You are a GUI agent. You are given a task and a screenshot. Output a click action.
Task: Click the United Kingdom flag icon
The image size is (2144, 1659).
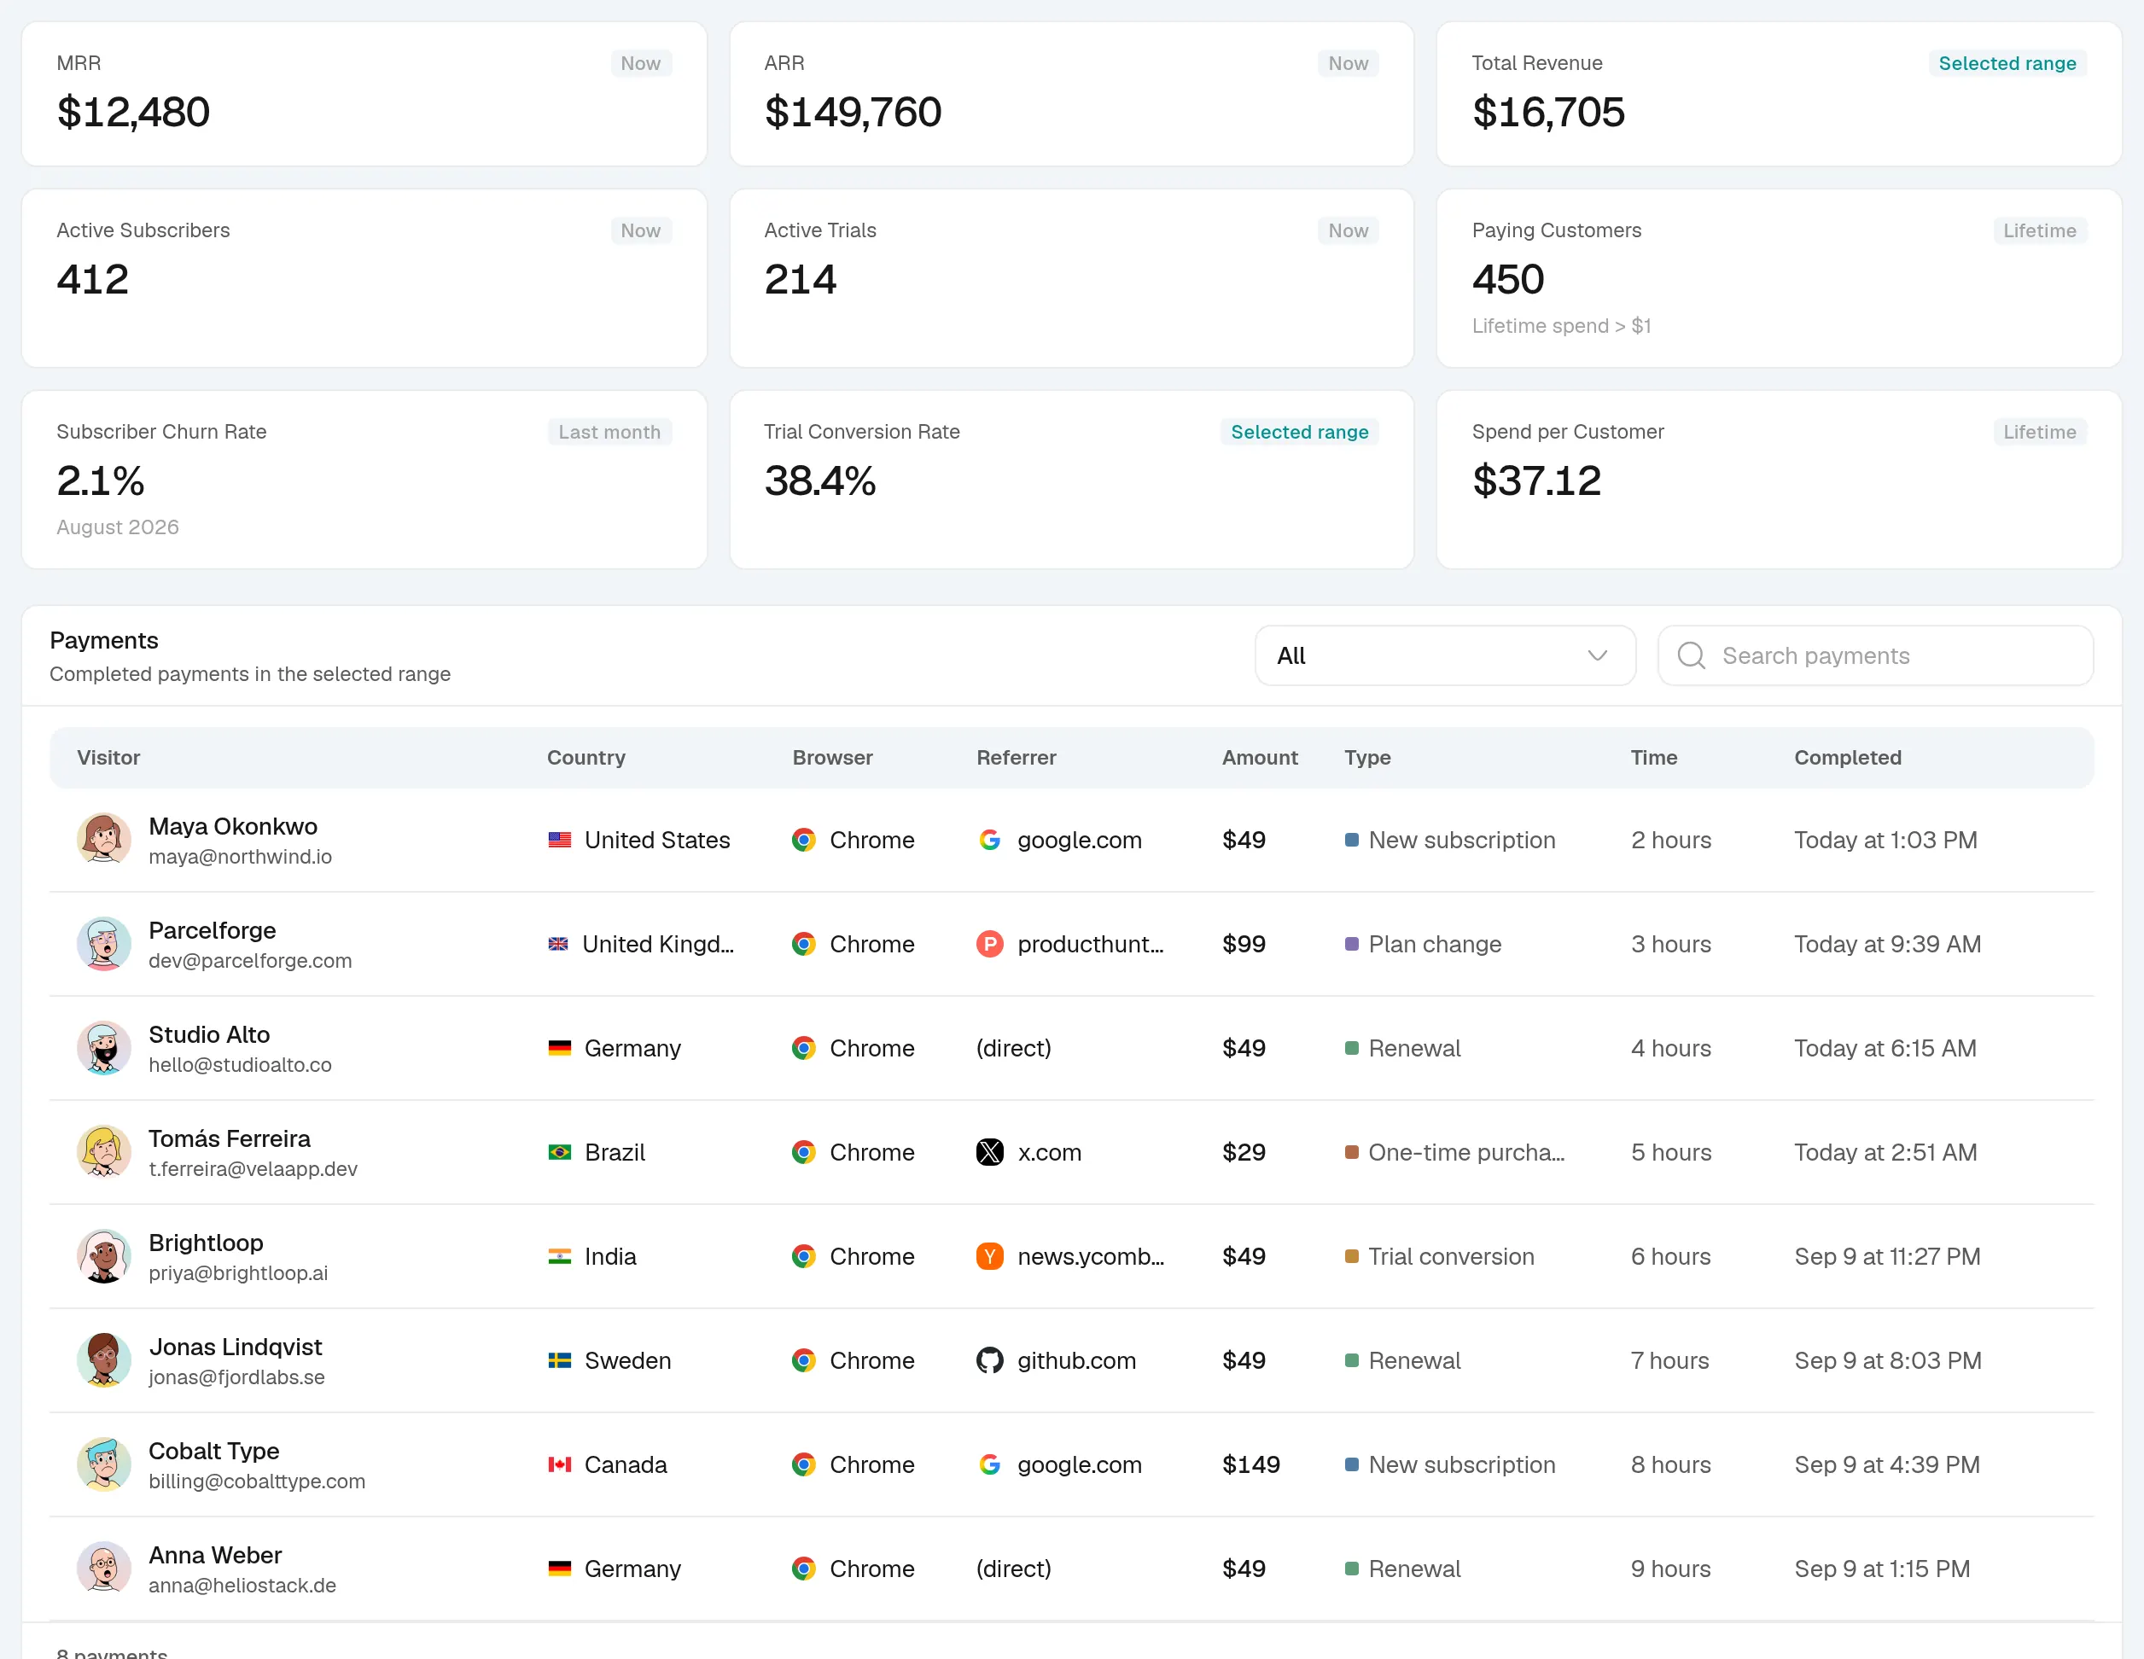point(558,943)
